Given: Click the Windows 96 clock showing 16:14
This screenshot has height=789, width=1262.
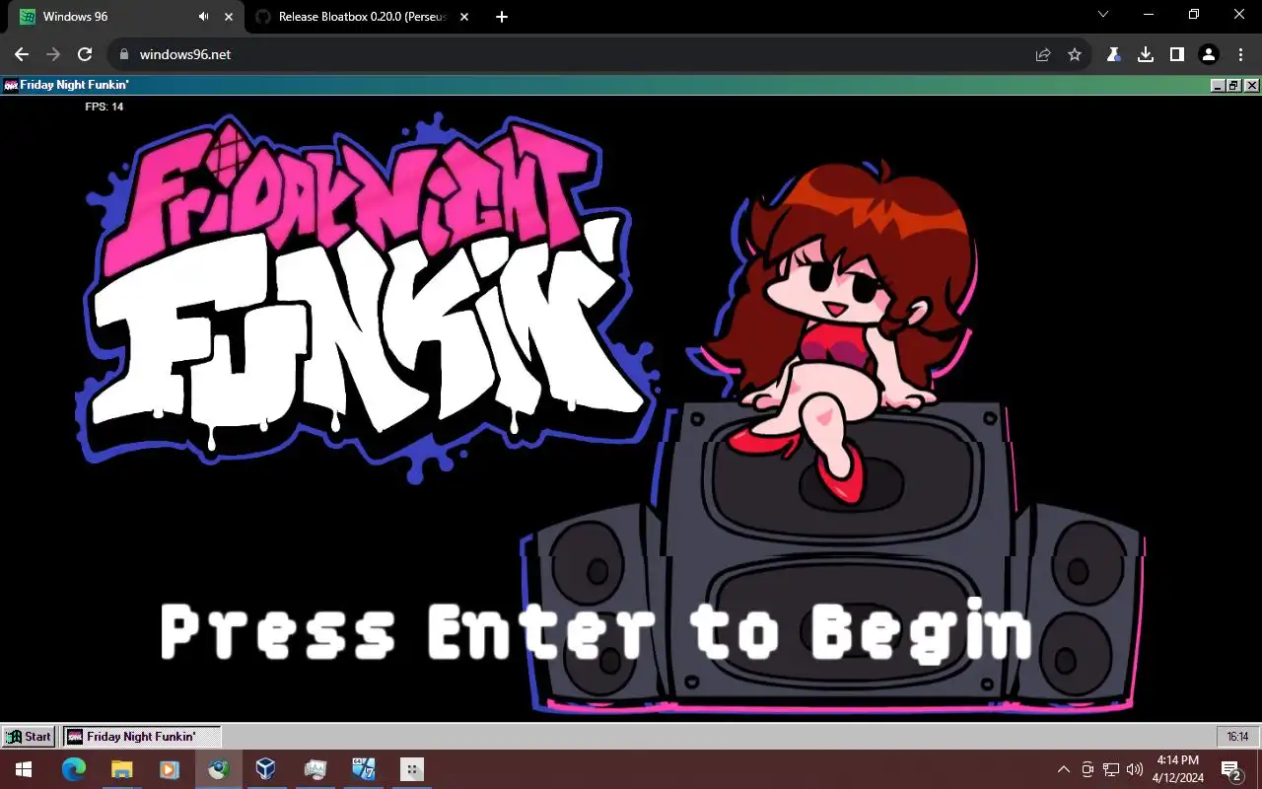Looking at the screenshot, I should pyautogui.click(x=1237, y=737).
